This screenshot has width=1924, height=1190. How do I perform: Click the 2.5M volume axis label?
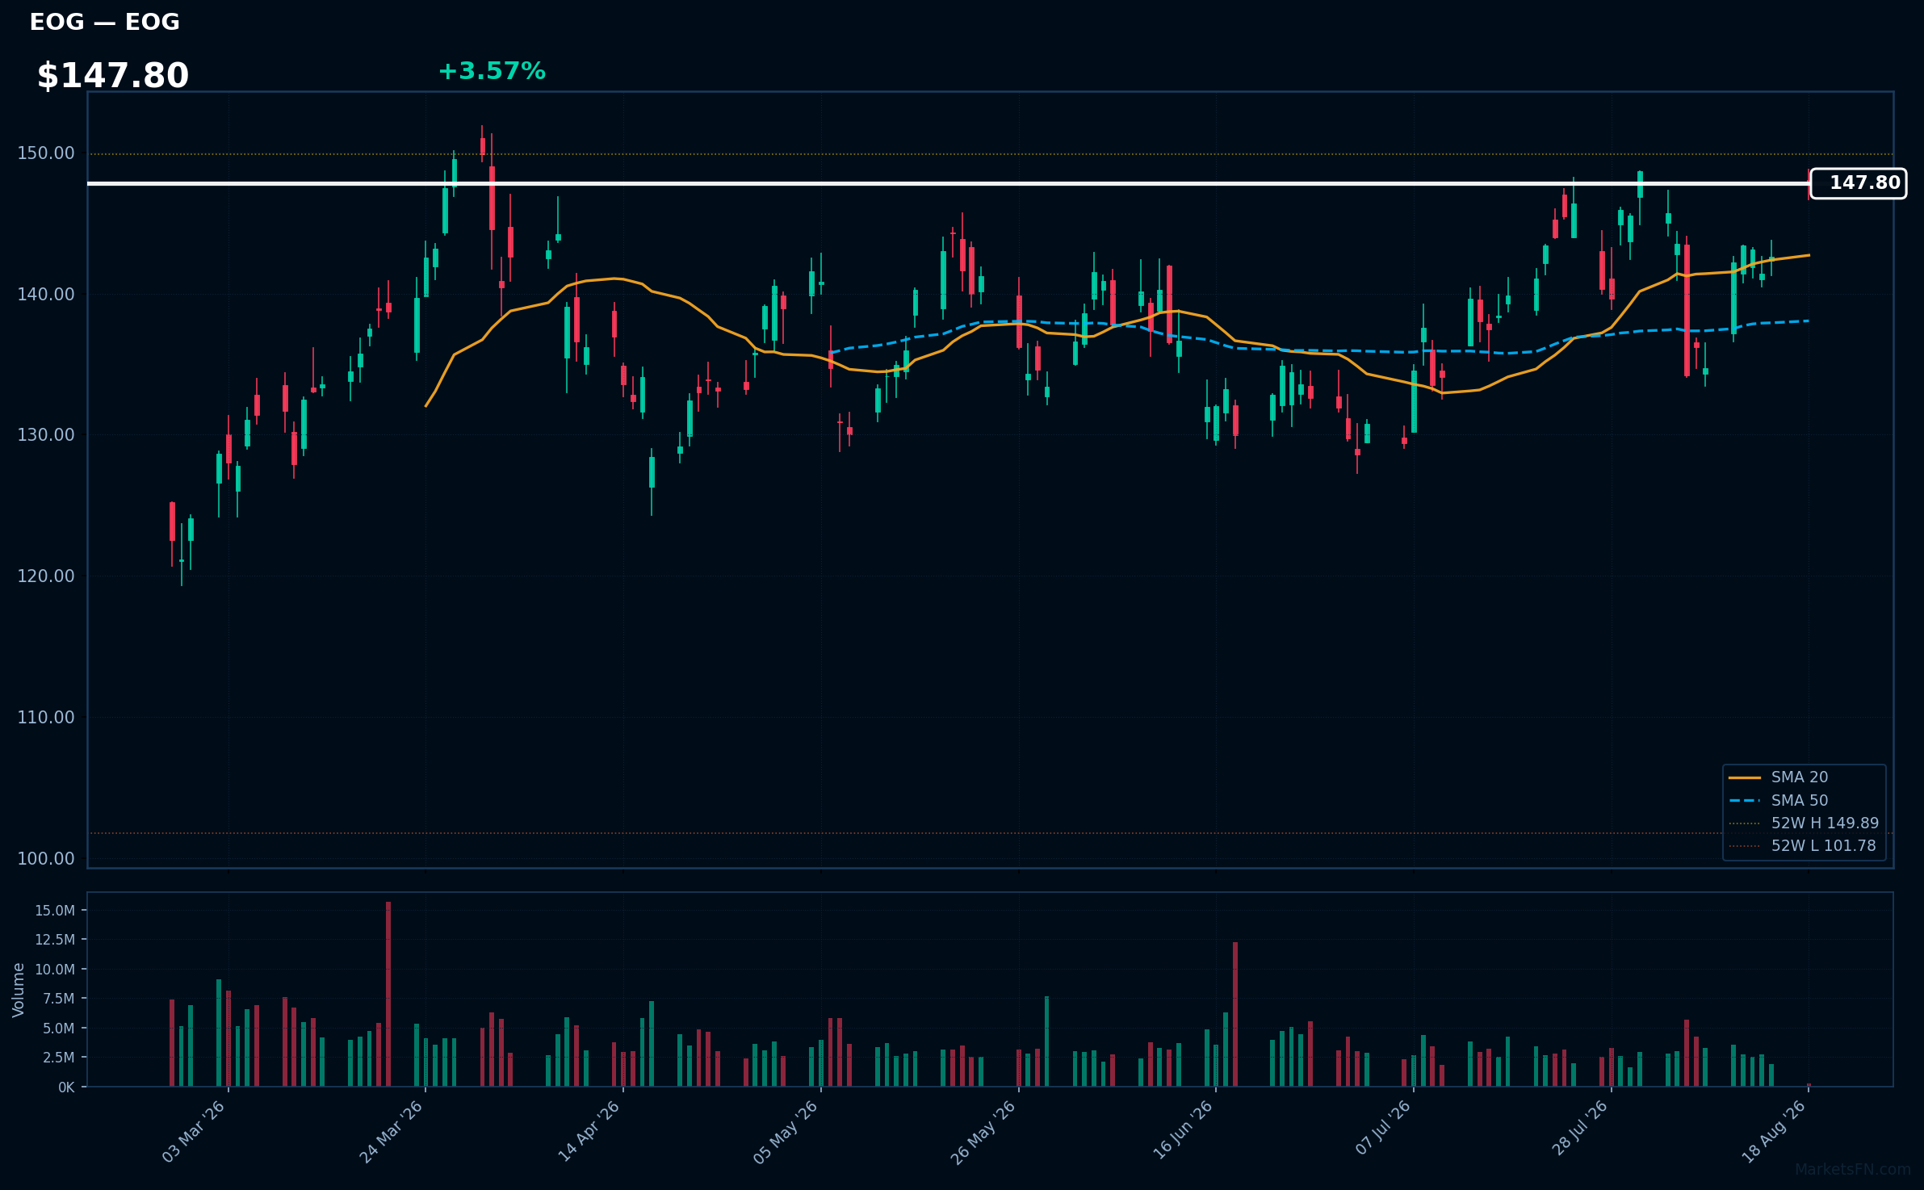[59, 1058]
